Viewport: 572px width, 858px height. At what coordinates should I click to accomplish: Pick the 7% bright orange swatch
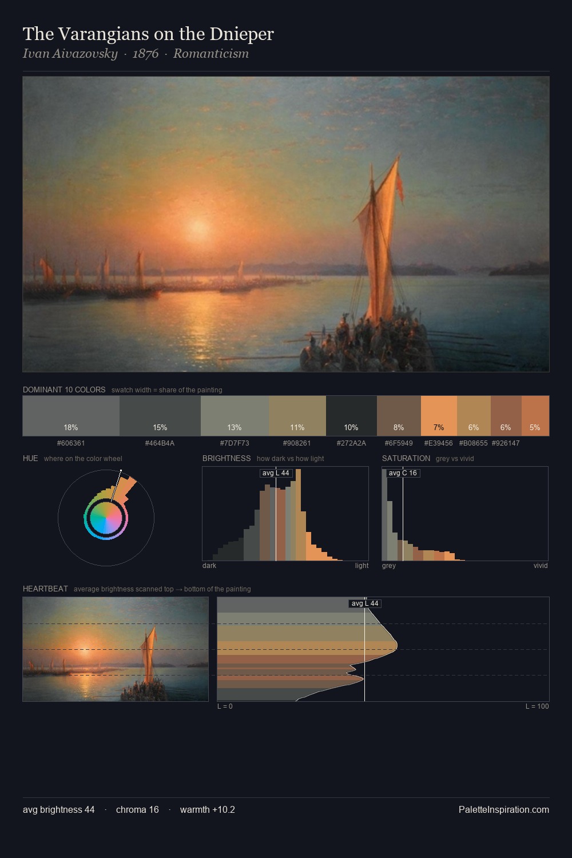click(x=439, y=416)
